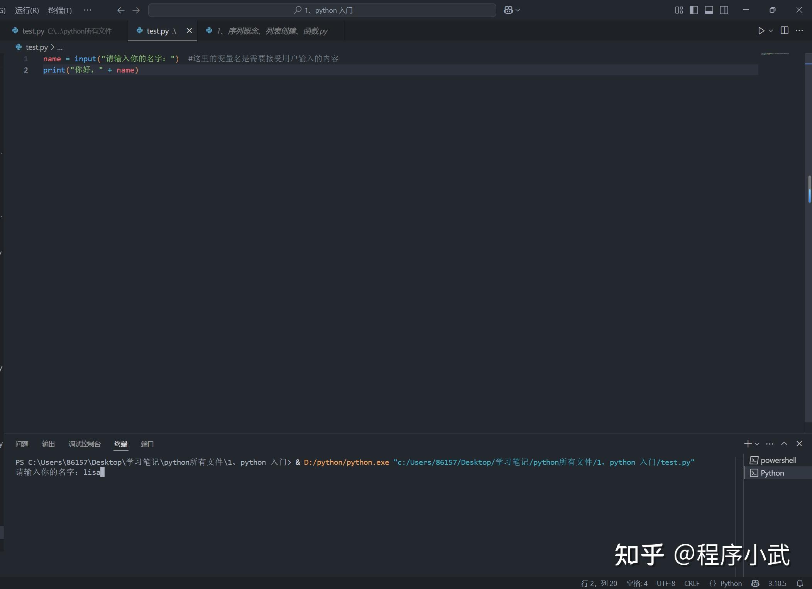
Task: Expand the run options dropdown arrow
Action: 771,30
